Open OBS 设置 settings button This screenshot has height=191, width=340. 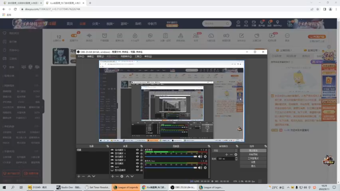[x=253, y=162]
